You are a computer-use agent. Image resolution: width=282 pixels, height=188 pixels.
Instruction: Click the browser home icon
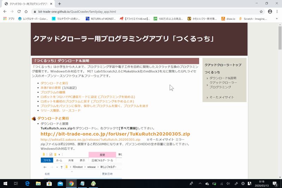(x=26, y=11)
